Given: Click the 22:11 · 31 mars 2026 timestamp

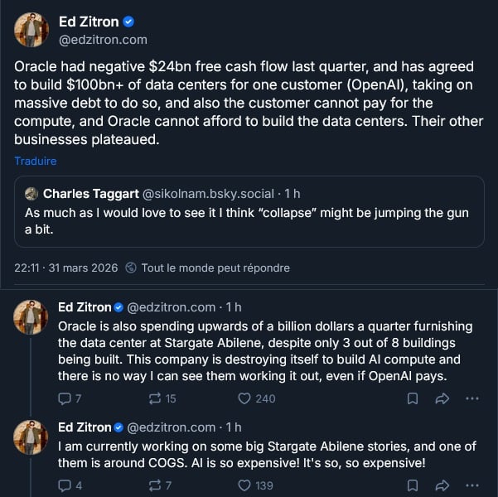Looking at the screenshot, I should [x=66, y=268].
